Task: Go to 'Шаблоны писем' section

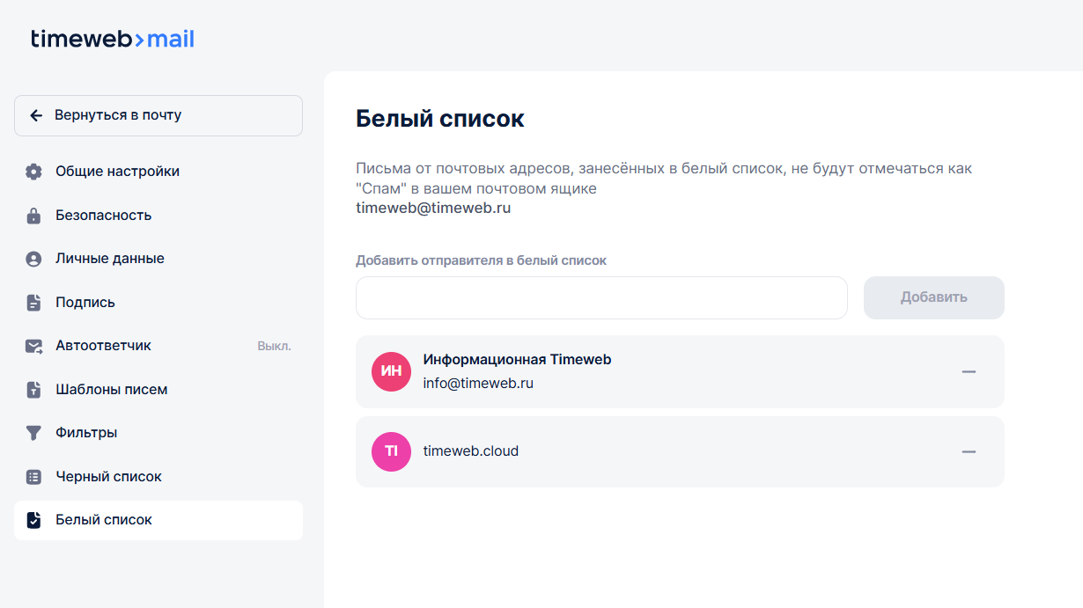Action: tap(111, 390)
